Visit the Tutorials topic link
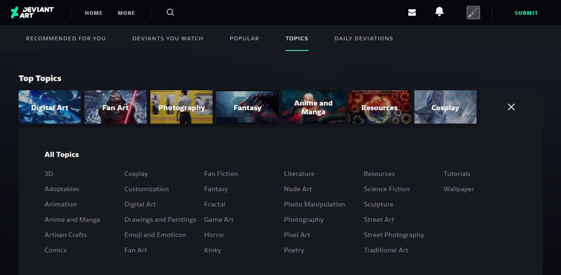Viewport: 561px width, 275px height. (457, 174)
